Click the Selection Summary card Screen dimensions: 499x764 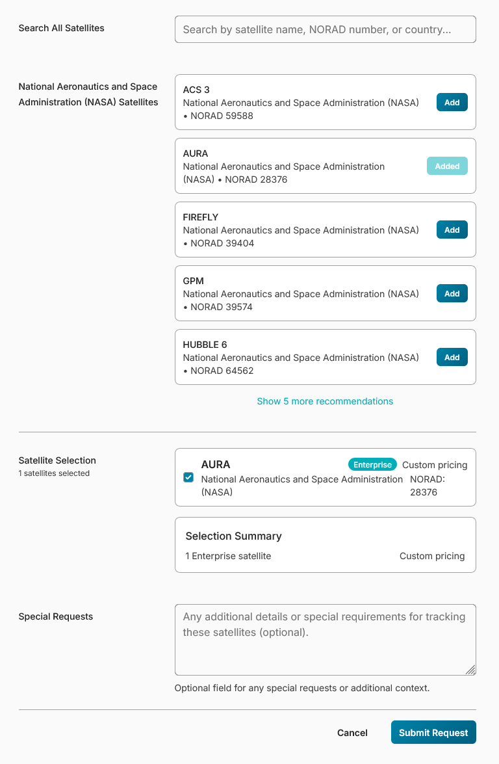tap(325, 545)
